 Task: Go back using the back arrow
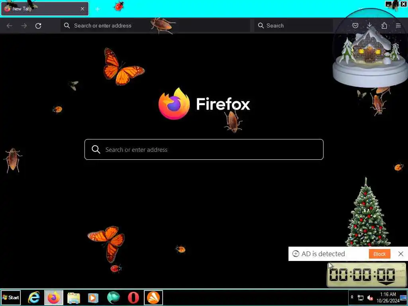pyautogui.click(x=10, y=26)
